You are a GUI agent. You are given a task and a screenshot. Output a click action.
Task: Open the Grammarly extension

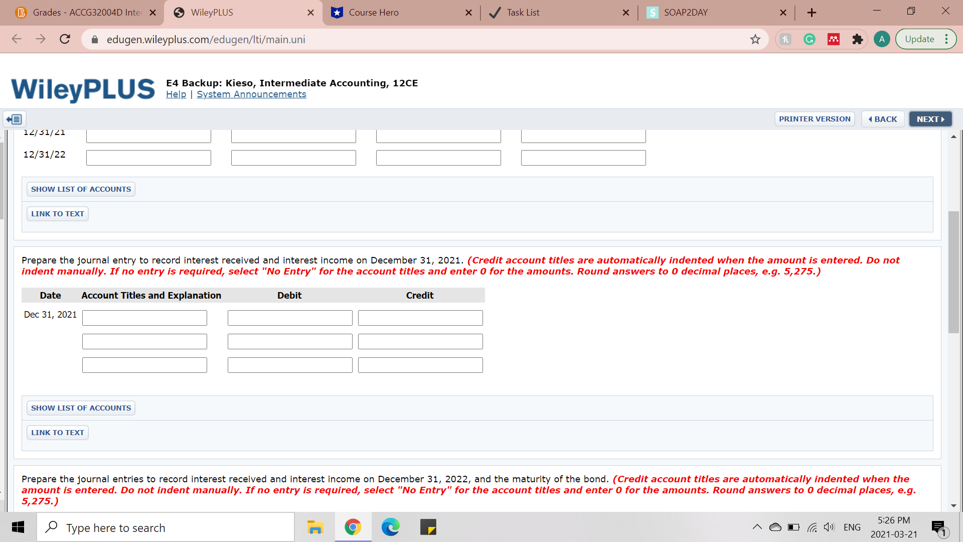(x=809, y=39)
